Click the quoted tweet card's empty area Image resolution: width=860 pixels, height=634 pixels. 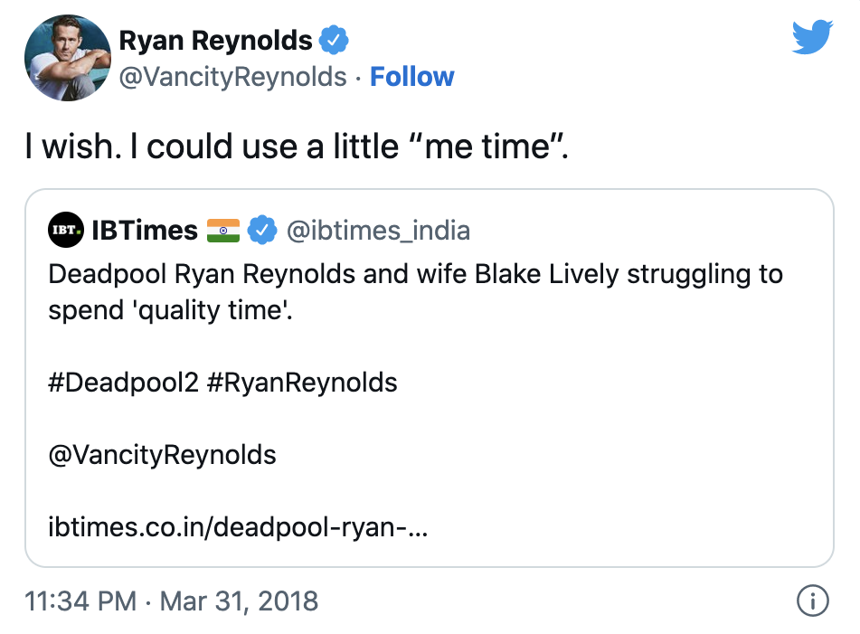[x=633, y=434]
